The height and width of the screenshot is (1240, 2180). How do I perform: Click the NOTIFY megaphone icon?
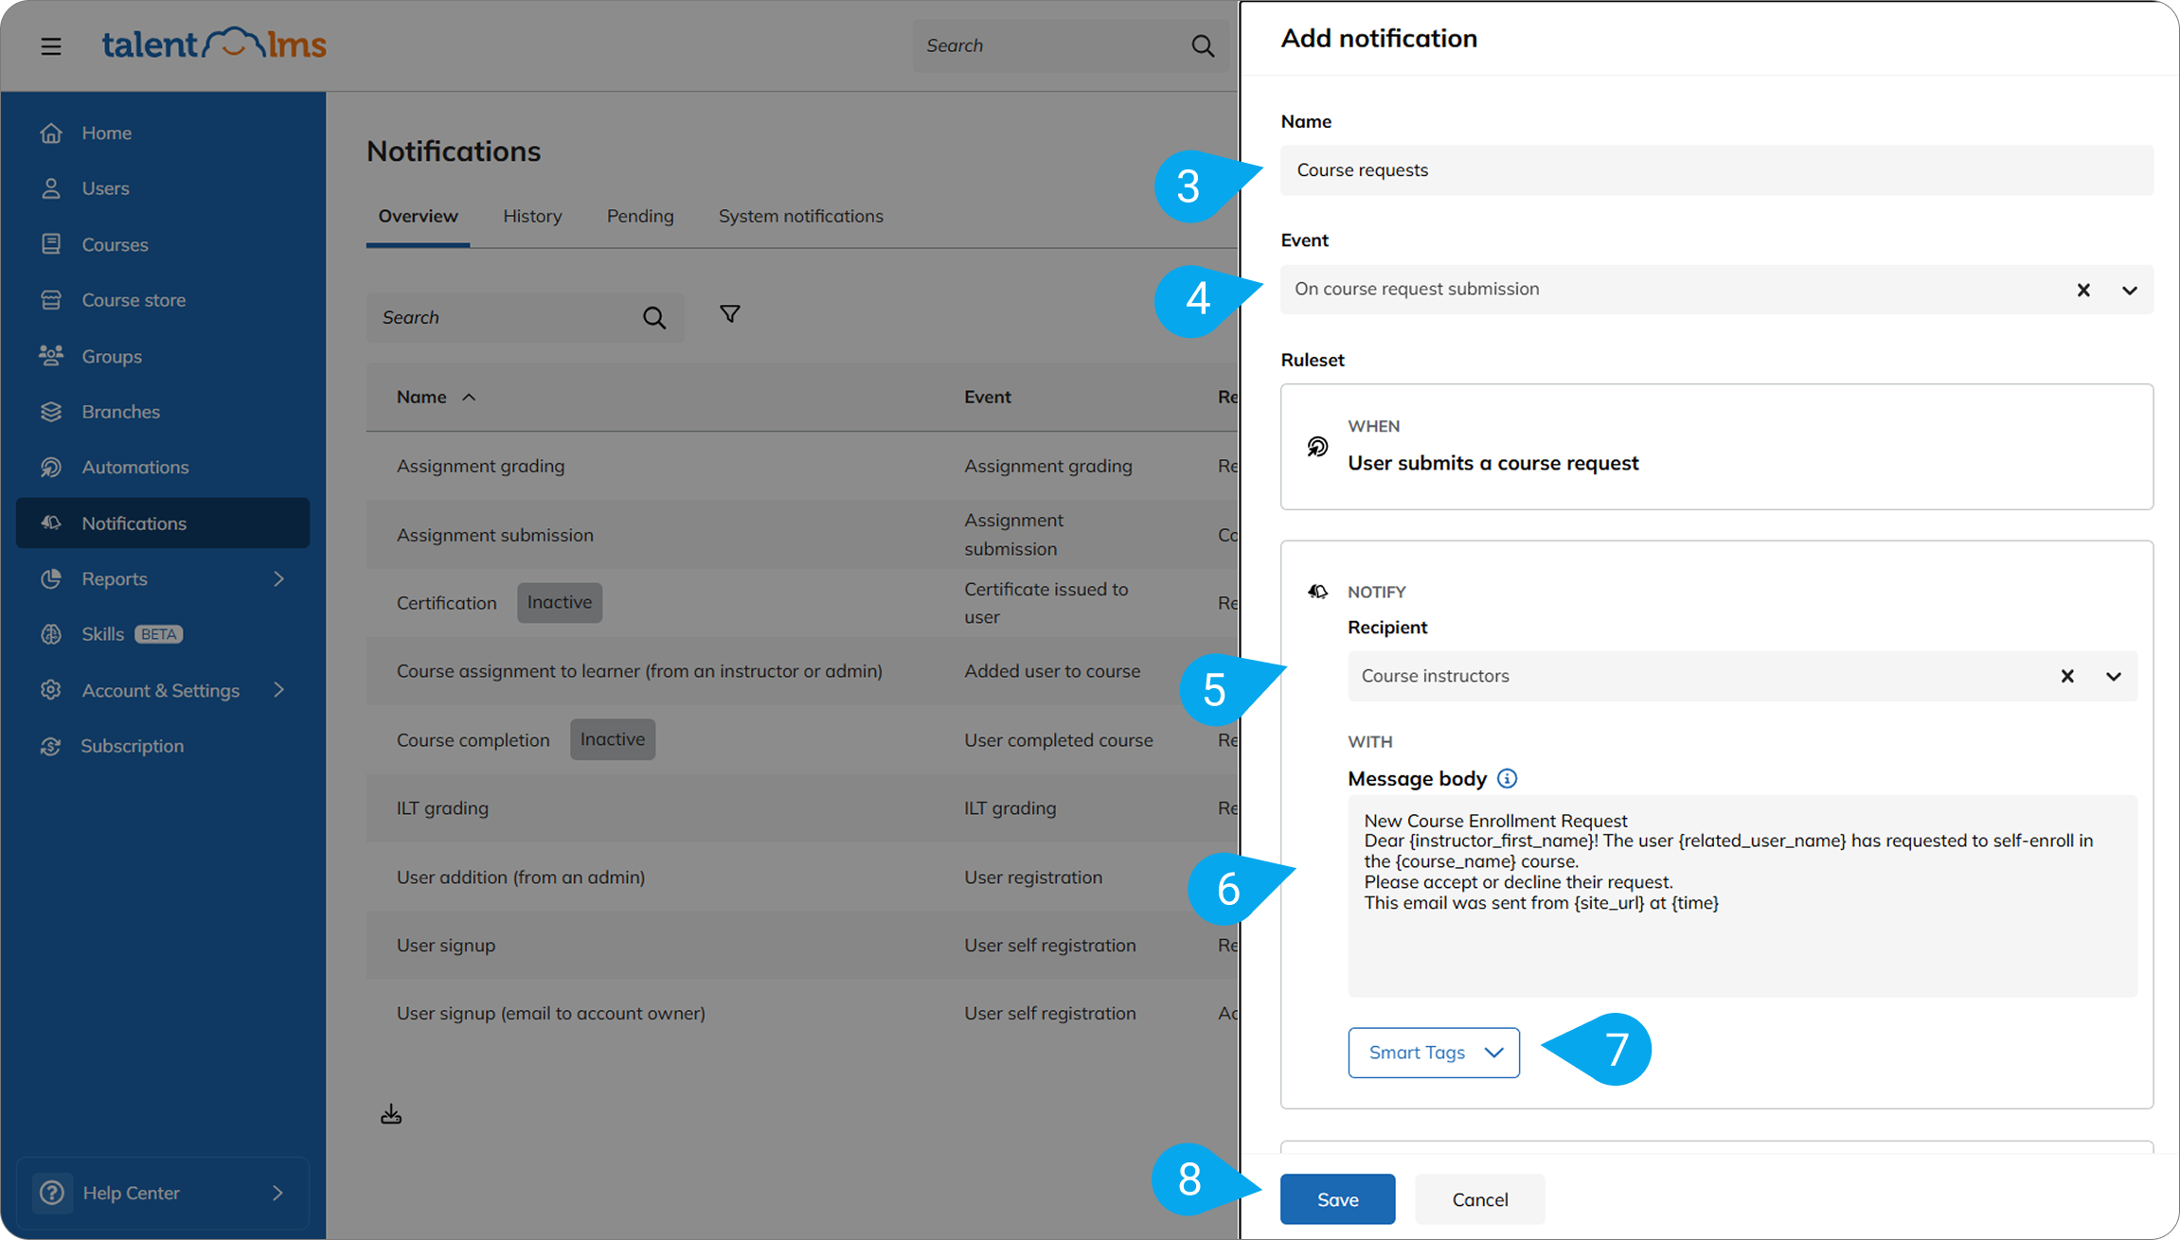[1317, 592]
